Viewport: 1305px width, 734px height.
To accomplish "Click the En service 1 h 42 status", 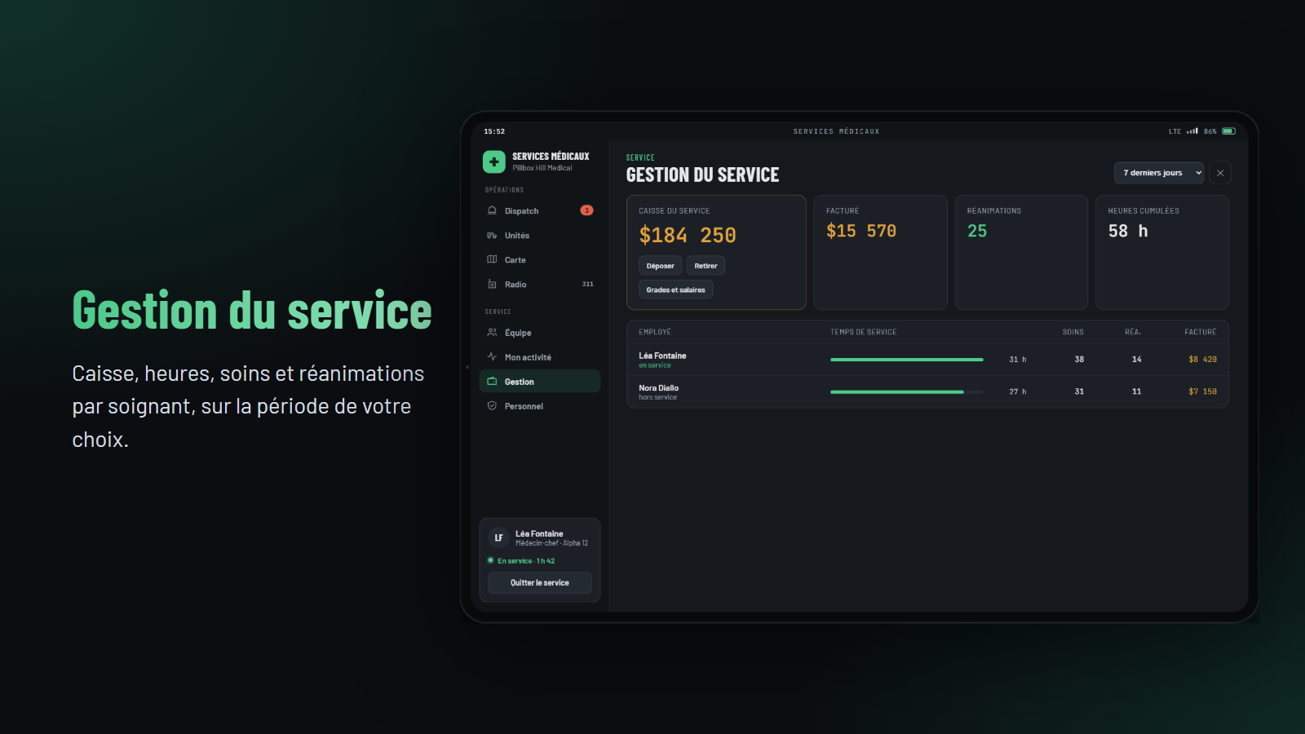I will tap(522, 560).
